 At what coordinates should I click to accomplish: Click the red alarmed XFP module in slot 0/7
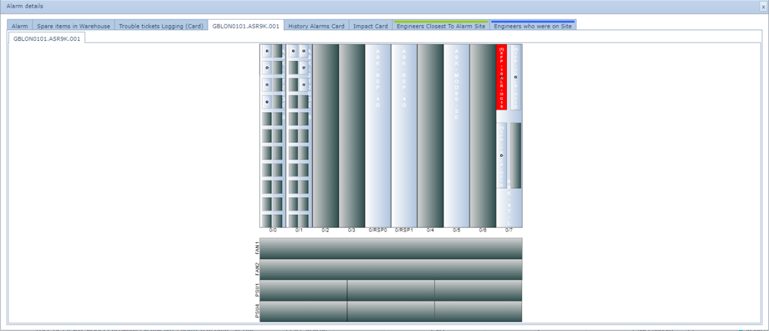pos(501,77)
